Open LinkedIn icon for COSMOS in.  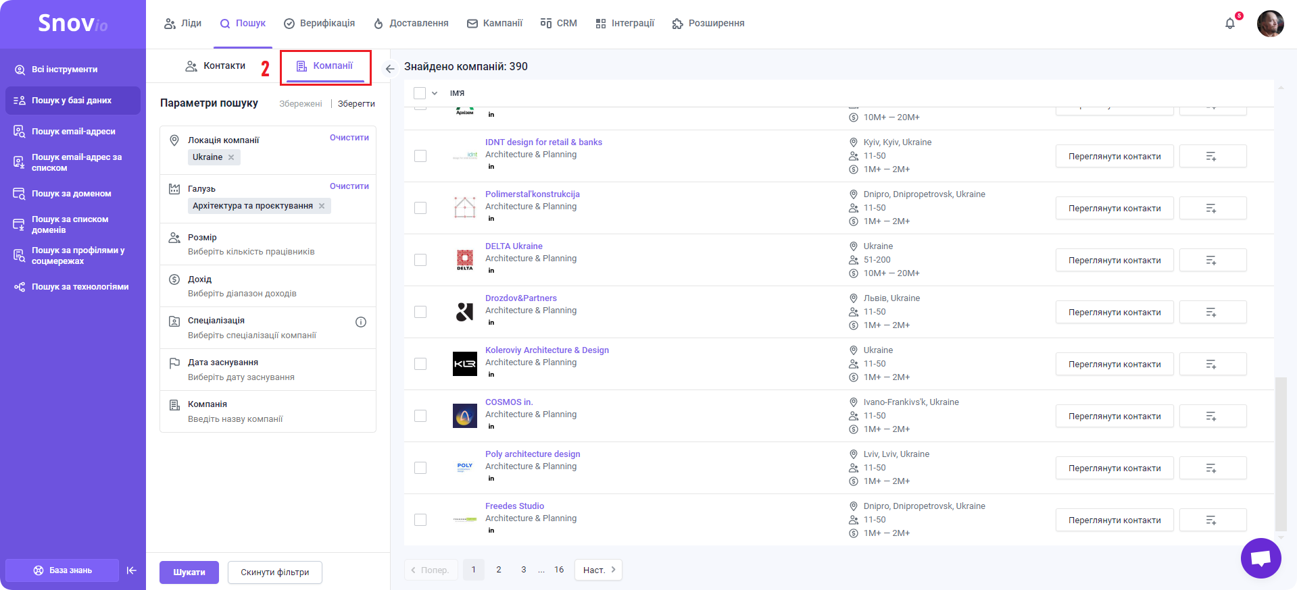coord(491,427)
